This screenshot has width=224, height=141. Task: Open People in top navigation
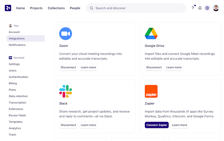coord(75,8)
